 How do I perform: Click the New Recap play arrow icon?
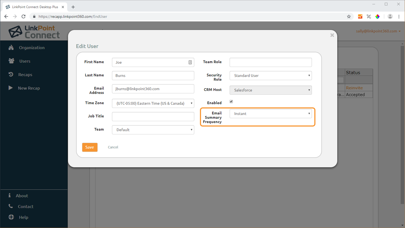11,88
